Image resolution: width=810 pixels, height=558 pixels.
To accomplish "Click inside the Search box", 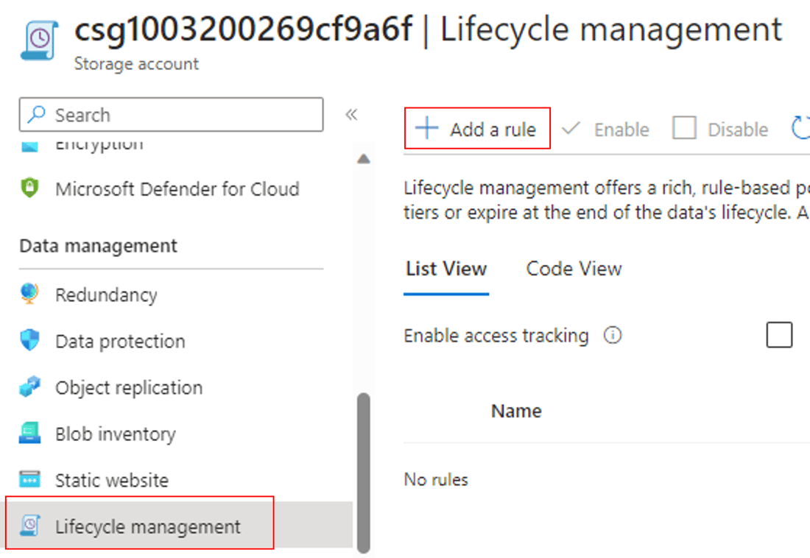I will [169, 115].
